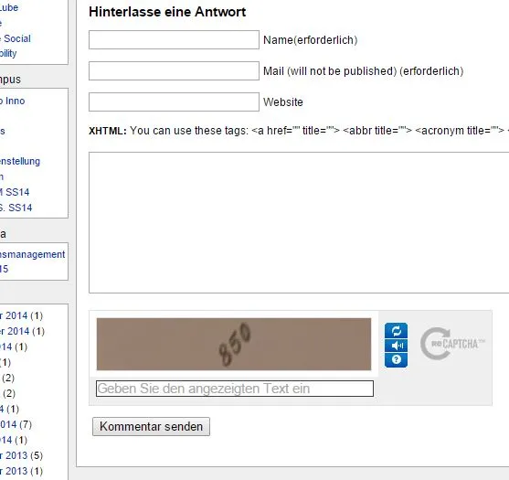This screenshot has width=509, height=480.
Task: Refresh the reCAPTCHA challenge image
Action: coord(396,331)
